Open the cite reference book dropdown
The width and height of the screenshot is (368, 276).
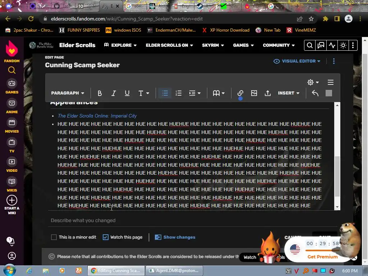218,93
